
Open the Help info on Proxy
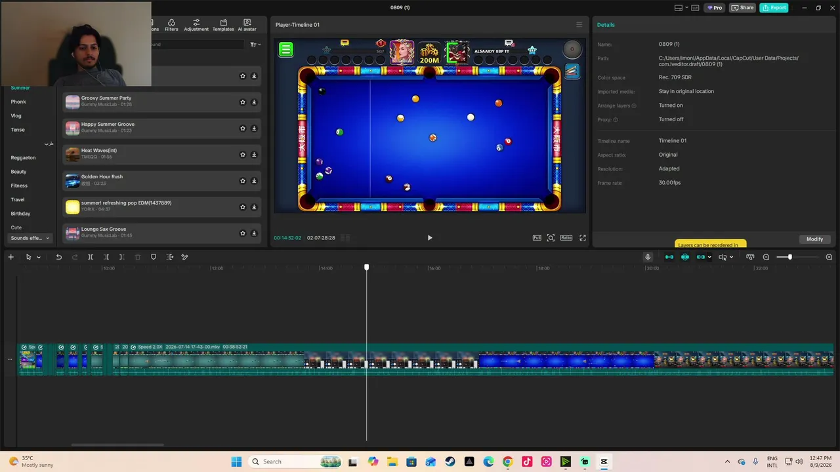coord(616,120)
